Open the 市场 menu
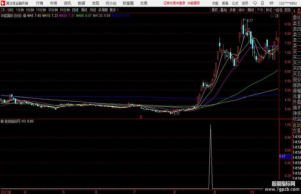The height and width of the screenshot is (194, 301). (54, 3)
